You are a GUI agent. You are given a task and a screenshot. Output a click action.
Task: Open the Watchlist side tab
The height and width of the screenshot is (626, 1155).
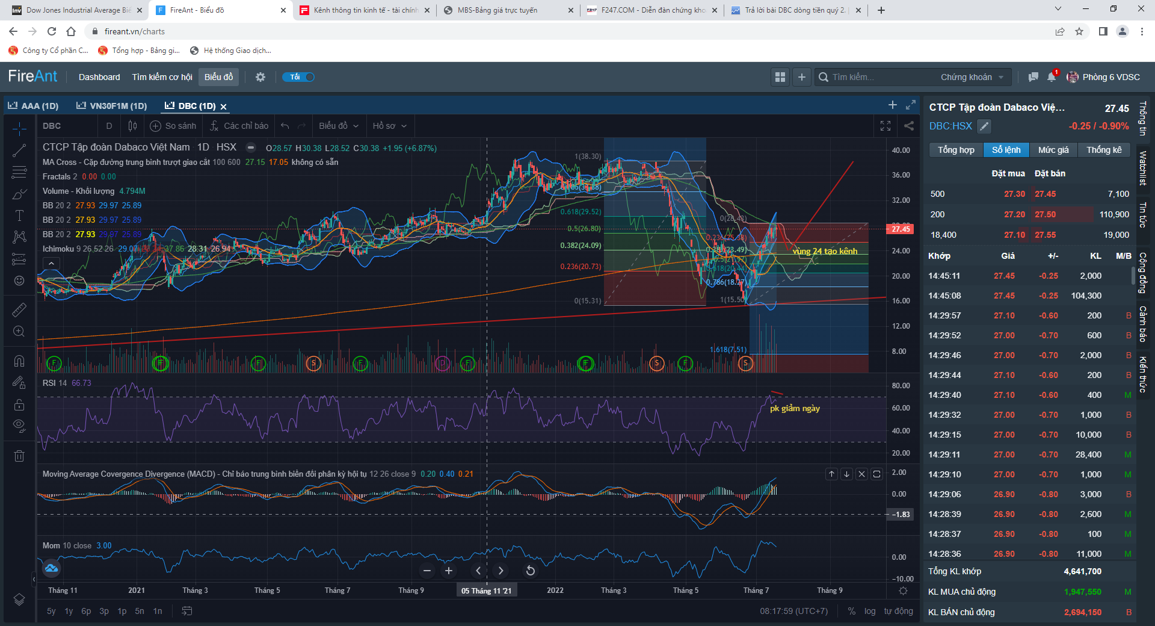pos(1143,168)
